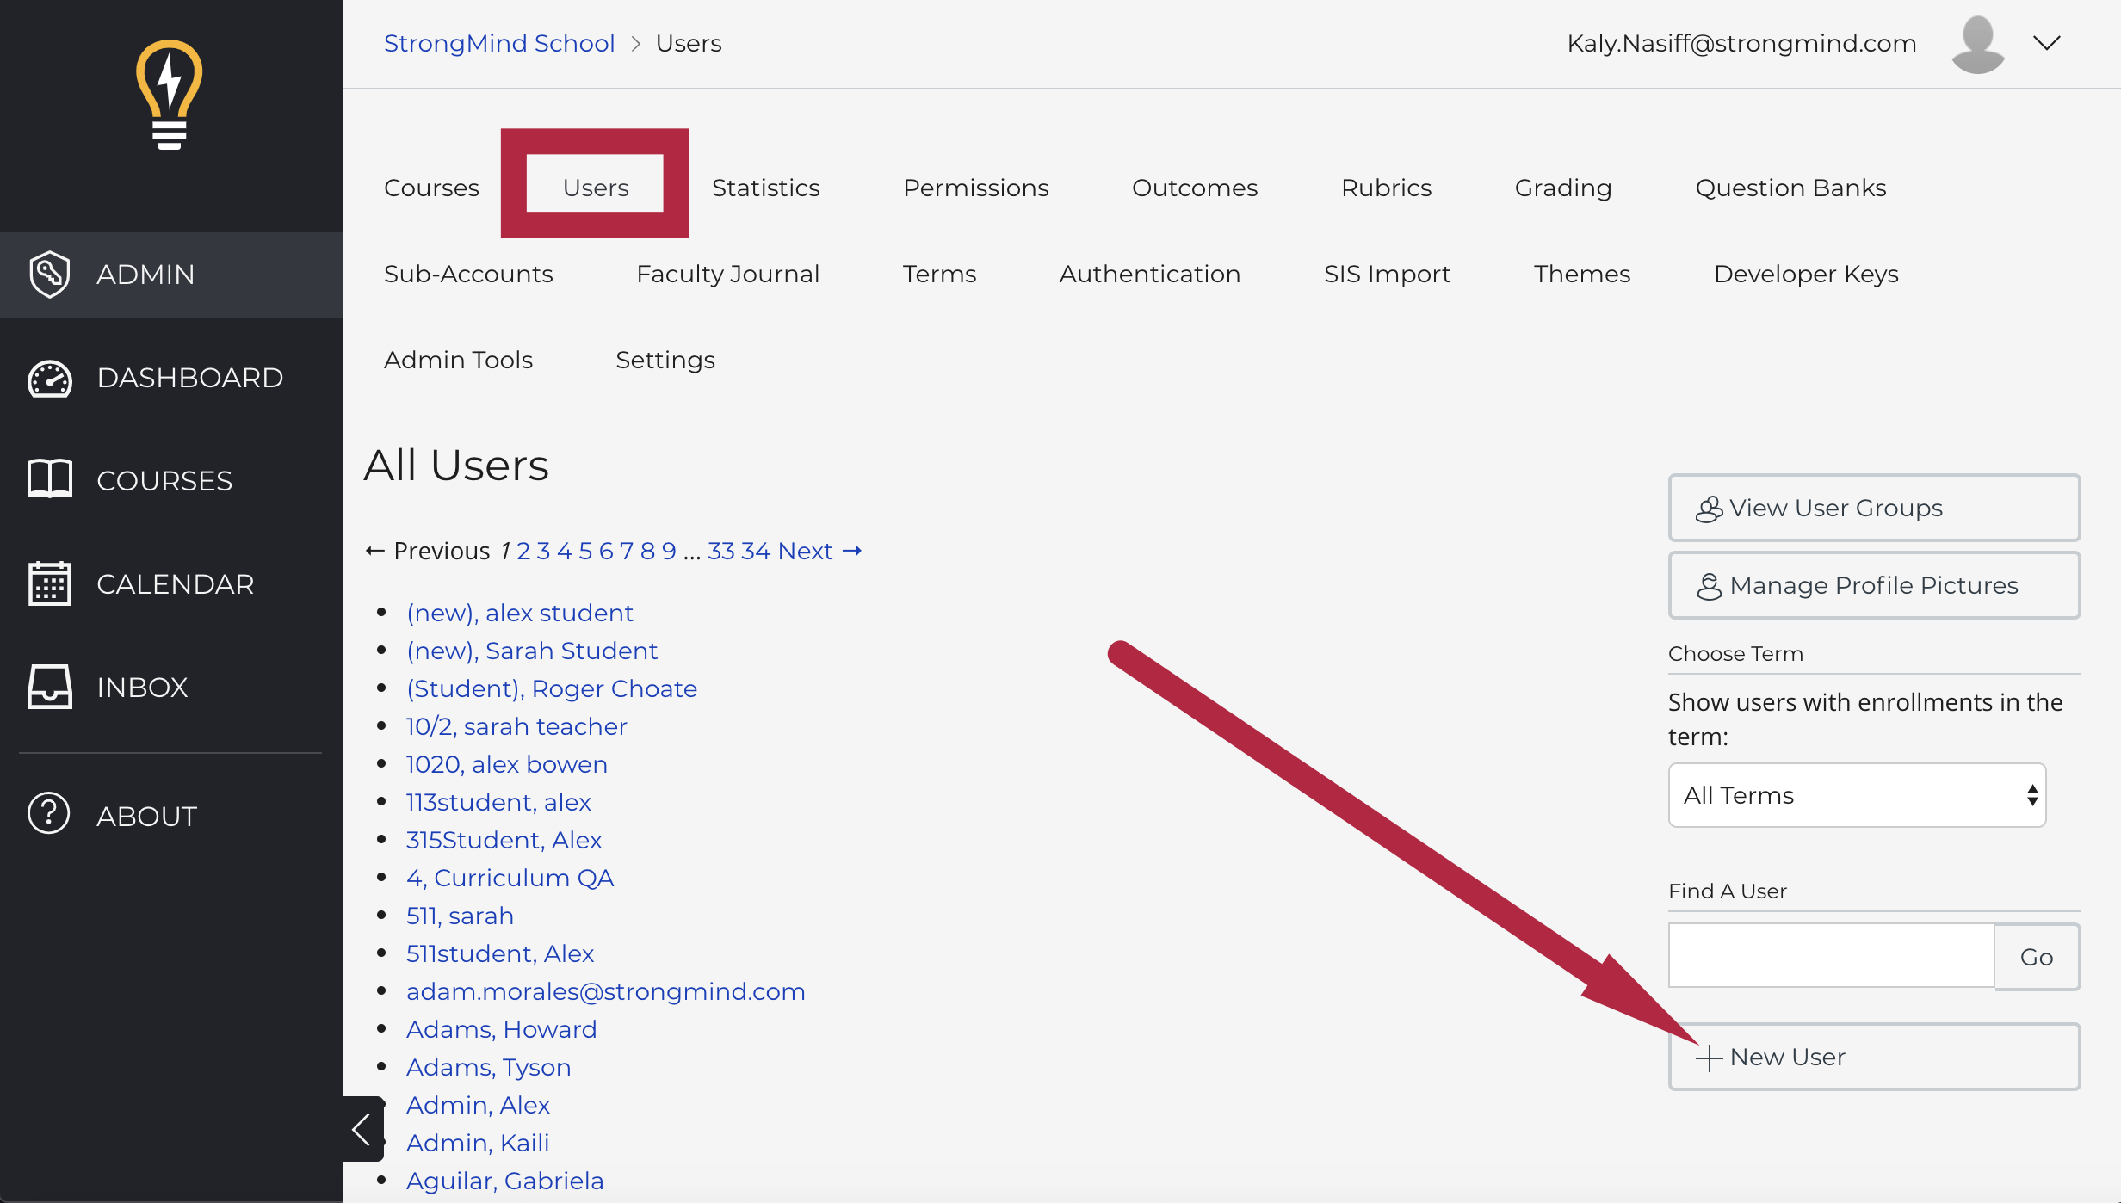
Task: Open user Aguilar, Gabriela
Action: 505,1181
